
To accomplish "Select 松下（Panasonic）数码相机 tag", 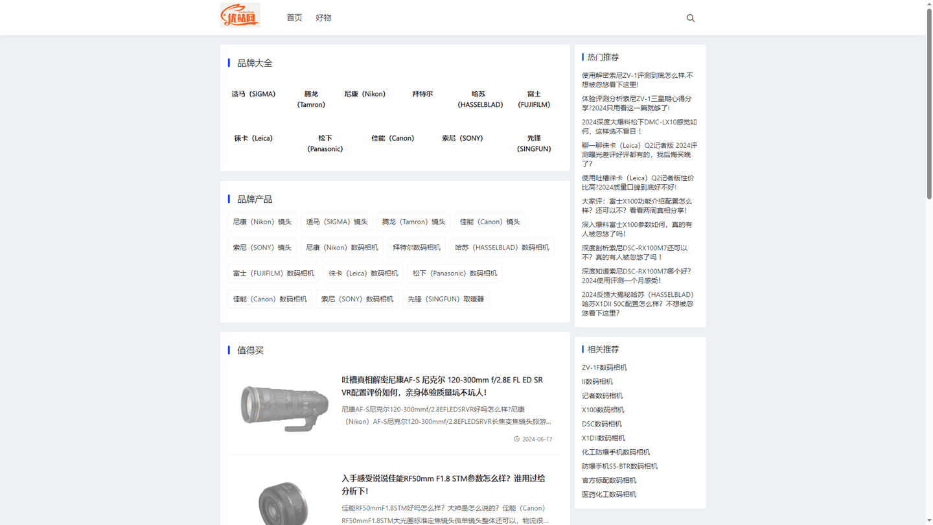I will pos(455,274).
